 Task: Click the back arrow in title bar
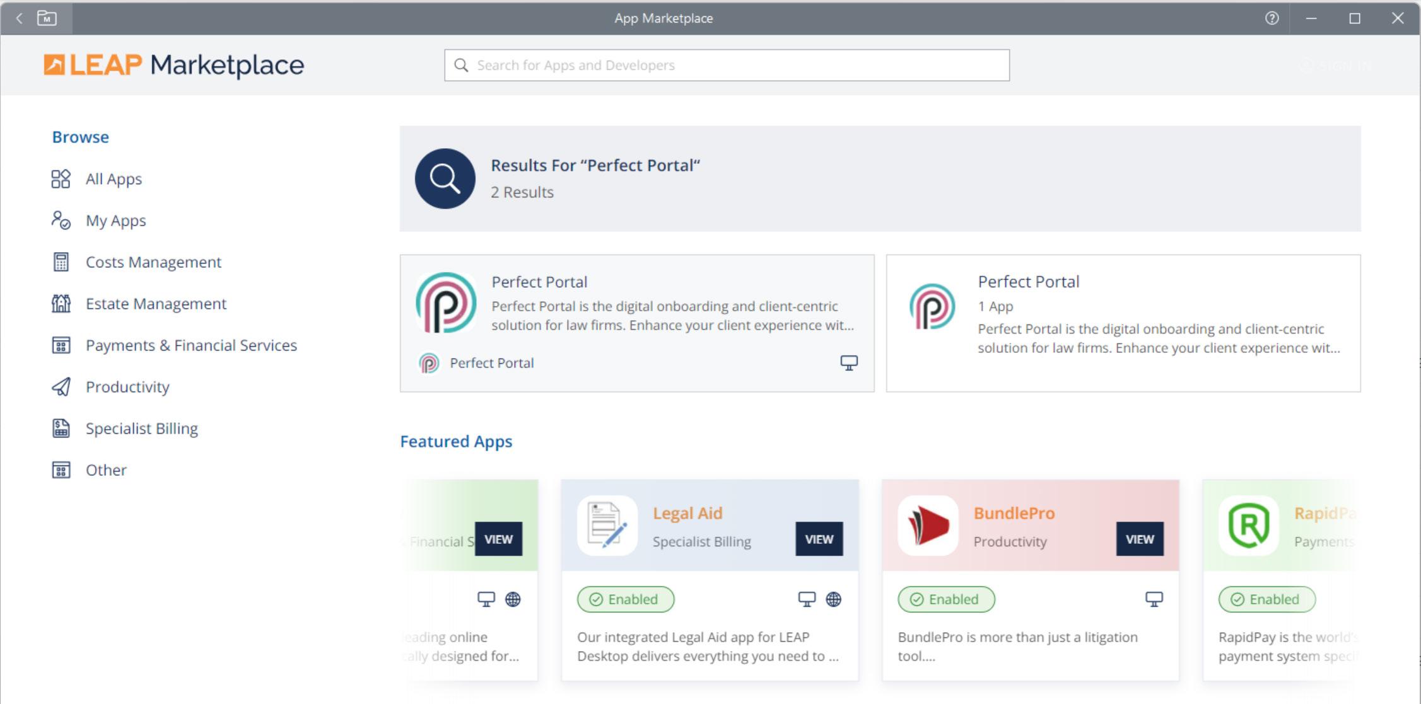20,18
